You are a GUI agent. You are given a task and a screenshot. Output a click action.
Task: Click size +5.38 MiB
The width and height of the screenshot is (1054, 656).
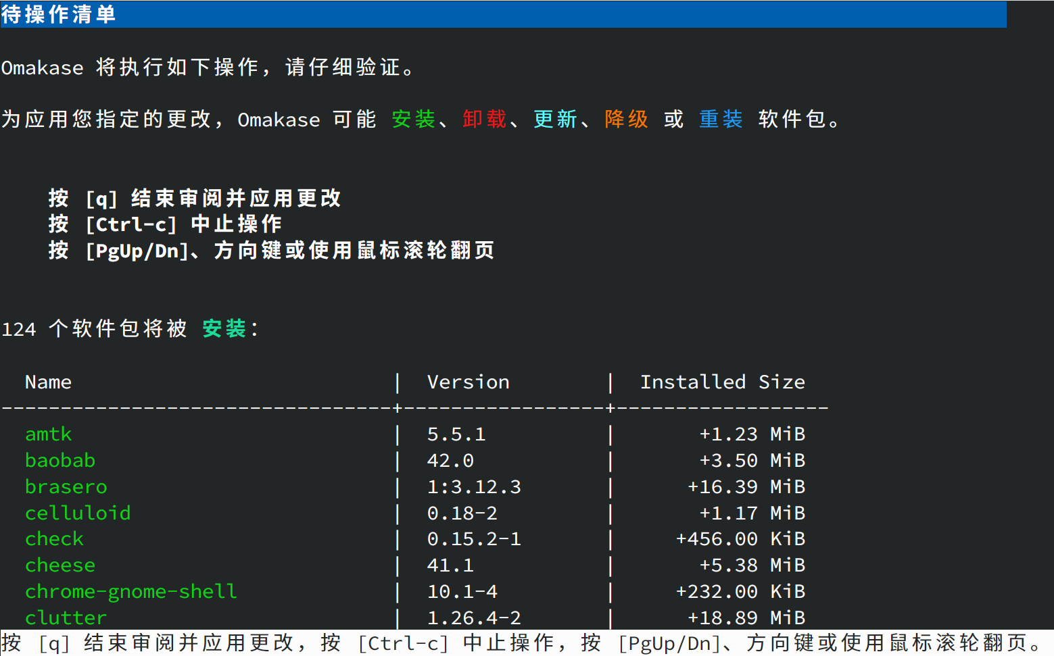(752, 565)
